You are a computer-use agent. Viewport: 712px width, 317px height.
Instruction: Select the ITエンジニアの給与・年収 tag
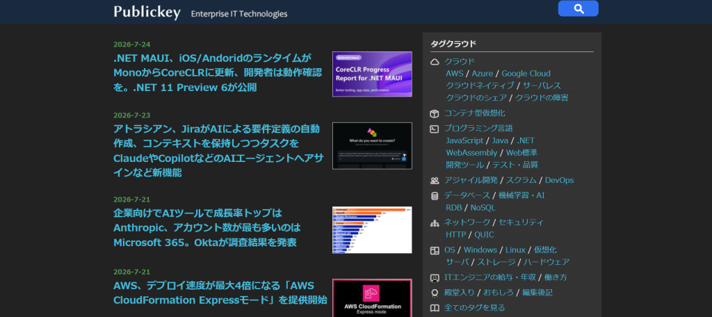[x=490, y=277]
